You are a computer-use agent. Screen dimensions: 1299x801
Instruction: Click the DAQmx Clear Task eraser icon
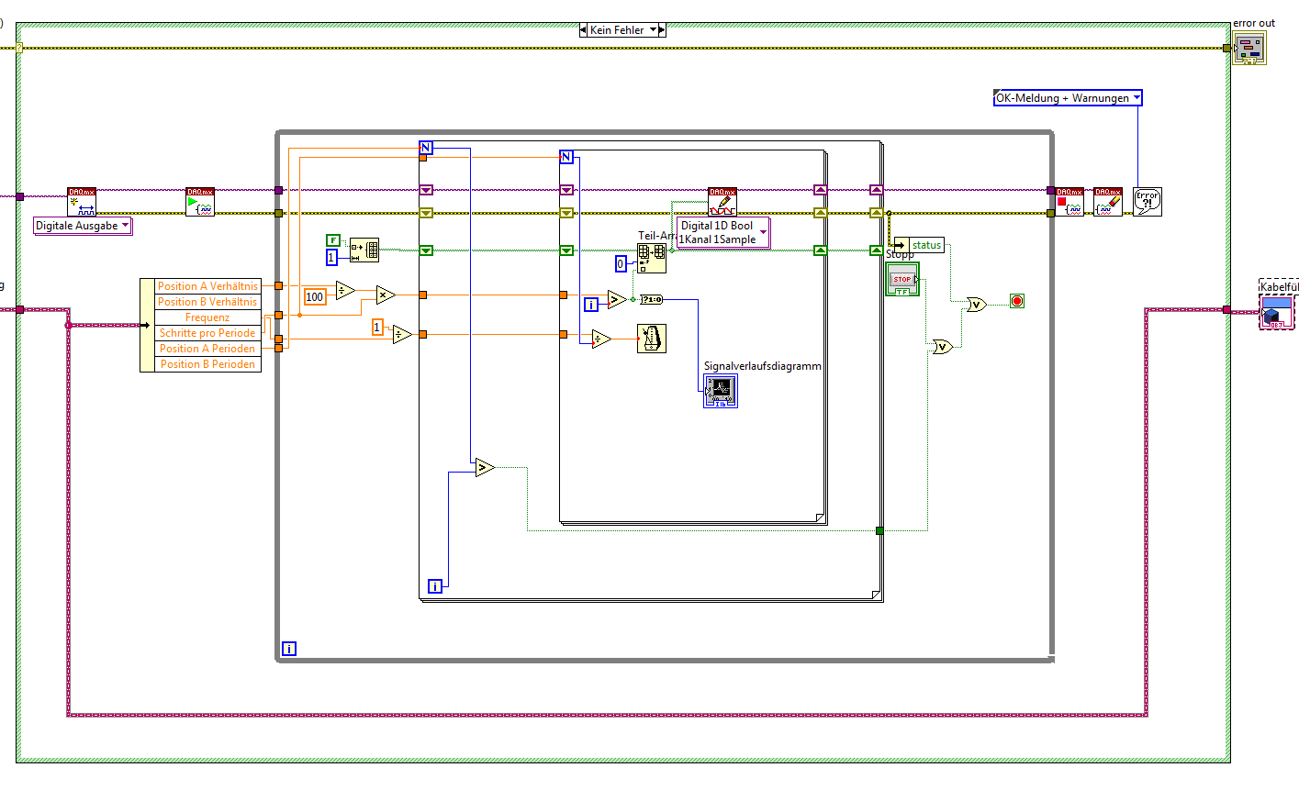coord(1108,202)
